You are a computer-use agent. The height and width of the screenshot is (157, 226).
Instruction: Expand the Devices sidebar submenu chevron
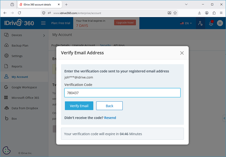[44, 35]
